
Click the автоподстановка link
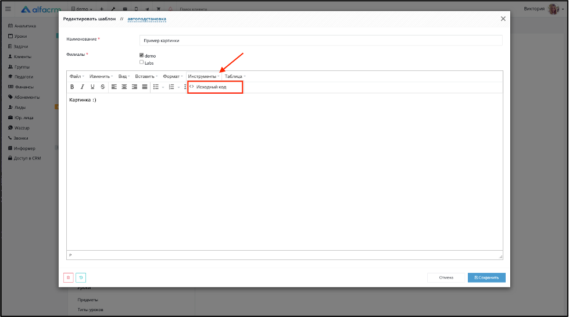coord(146,19)
